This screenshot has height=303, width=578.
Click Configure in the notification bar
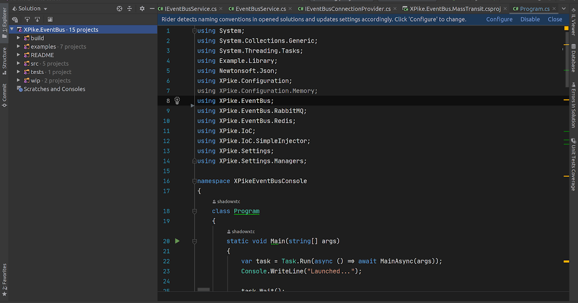pyautogui.click(x=499, y=19)
